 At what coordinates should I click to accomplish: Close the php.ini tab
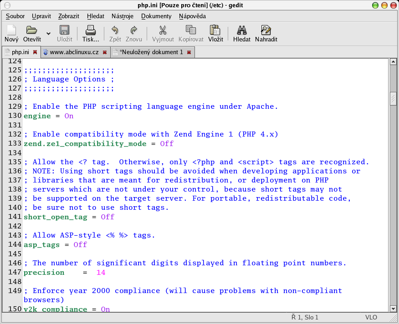(35, 52)
